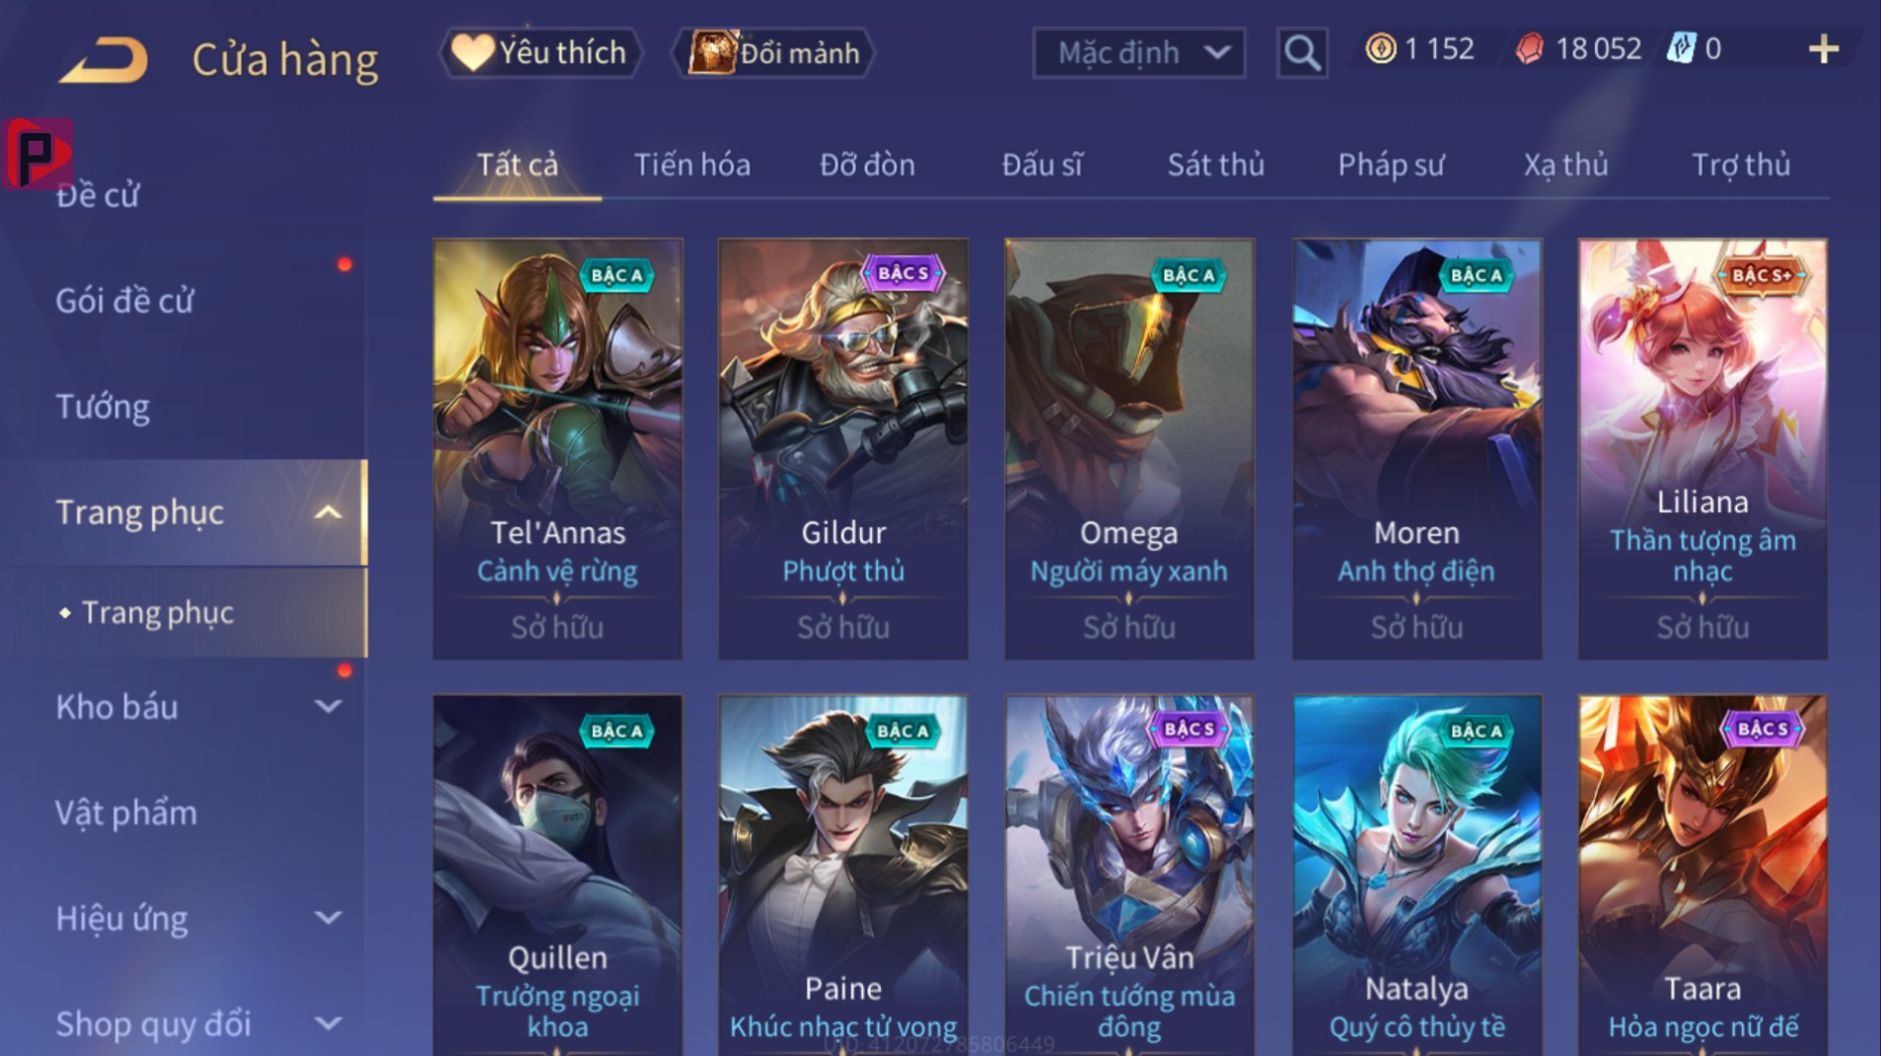Collapse the Trang phục sidebar section
This screenshot has height=1056, width=1881.
[x=328, y=513]
